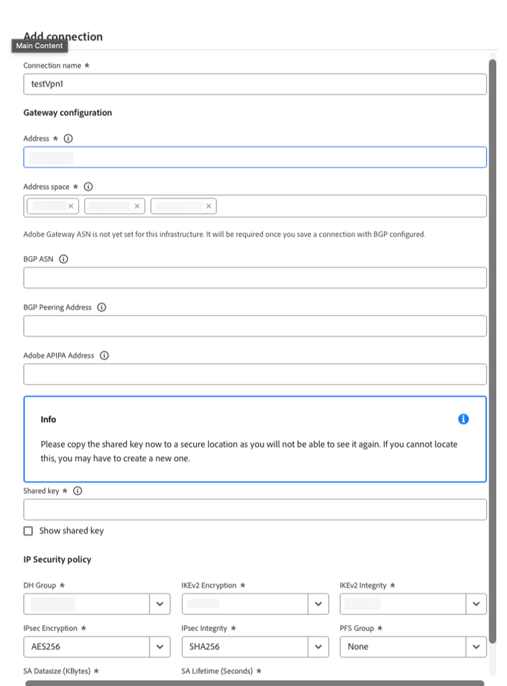Click the info icon beside Address space
This screenshot has width=507, height=686.
click(88, 187)
